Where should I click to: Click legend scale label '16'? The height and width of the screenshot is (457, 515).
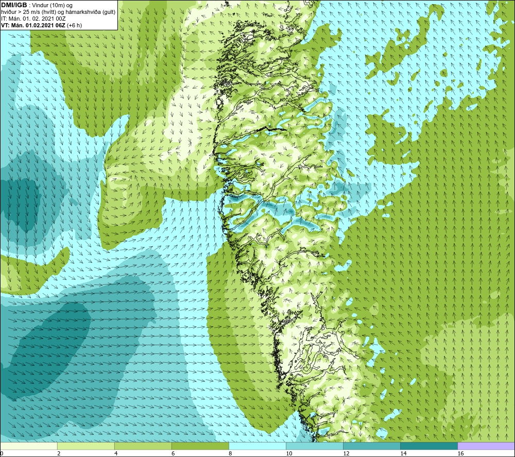(x=460, y=453)
